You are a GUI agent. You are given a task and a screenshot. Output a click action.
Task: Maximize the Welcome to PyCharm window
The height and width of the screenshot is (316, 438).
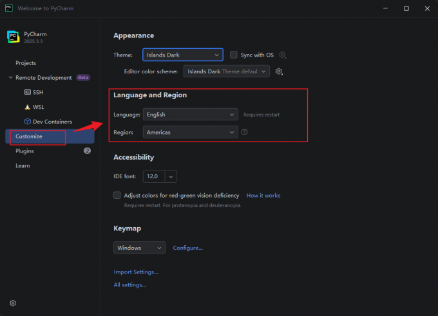tap(406, 8)
